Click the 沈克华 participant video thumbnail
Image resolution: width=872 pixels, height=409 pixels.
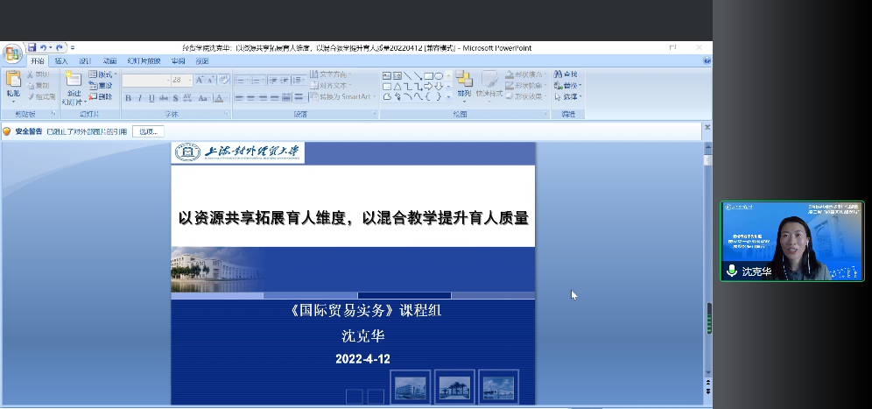coord(791,241)
